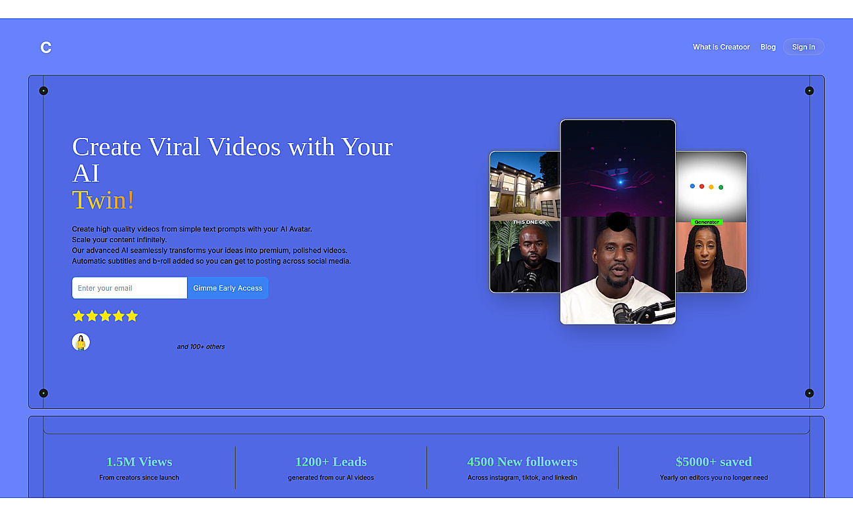Click the 'and 100+ others' text
This screenshot has height=517, width=853.
point(201,346)
